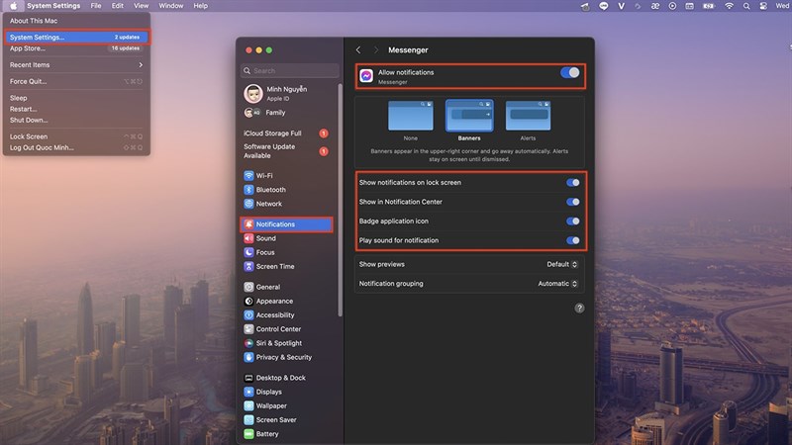The height and width of the screenshot is (445, 792).
Task: Click the Messenger app icon
Action: pos(366,75)
